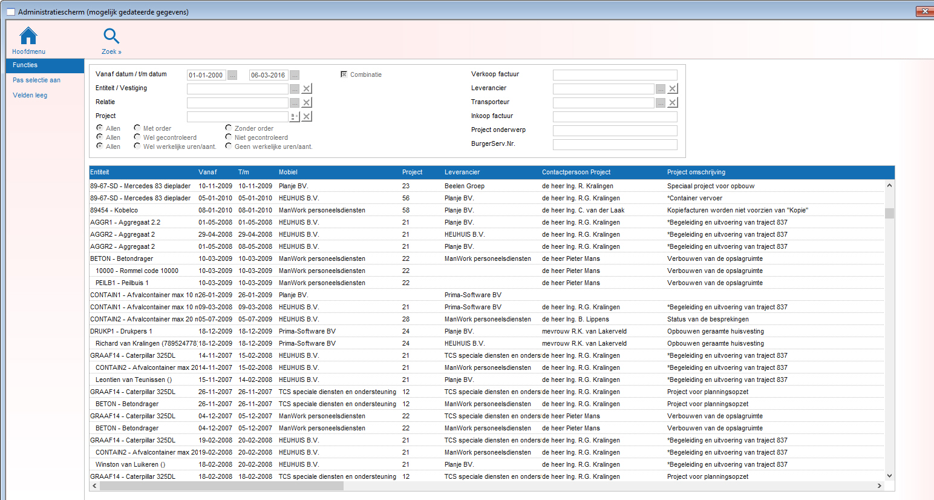
Task: Click Velden leeg link
Action: [x=30, y=95]
